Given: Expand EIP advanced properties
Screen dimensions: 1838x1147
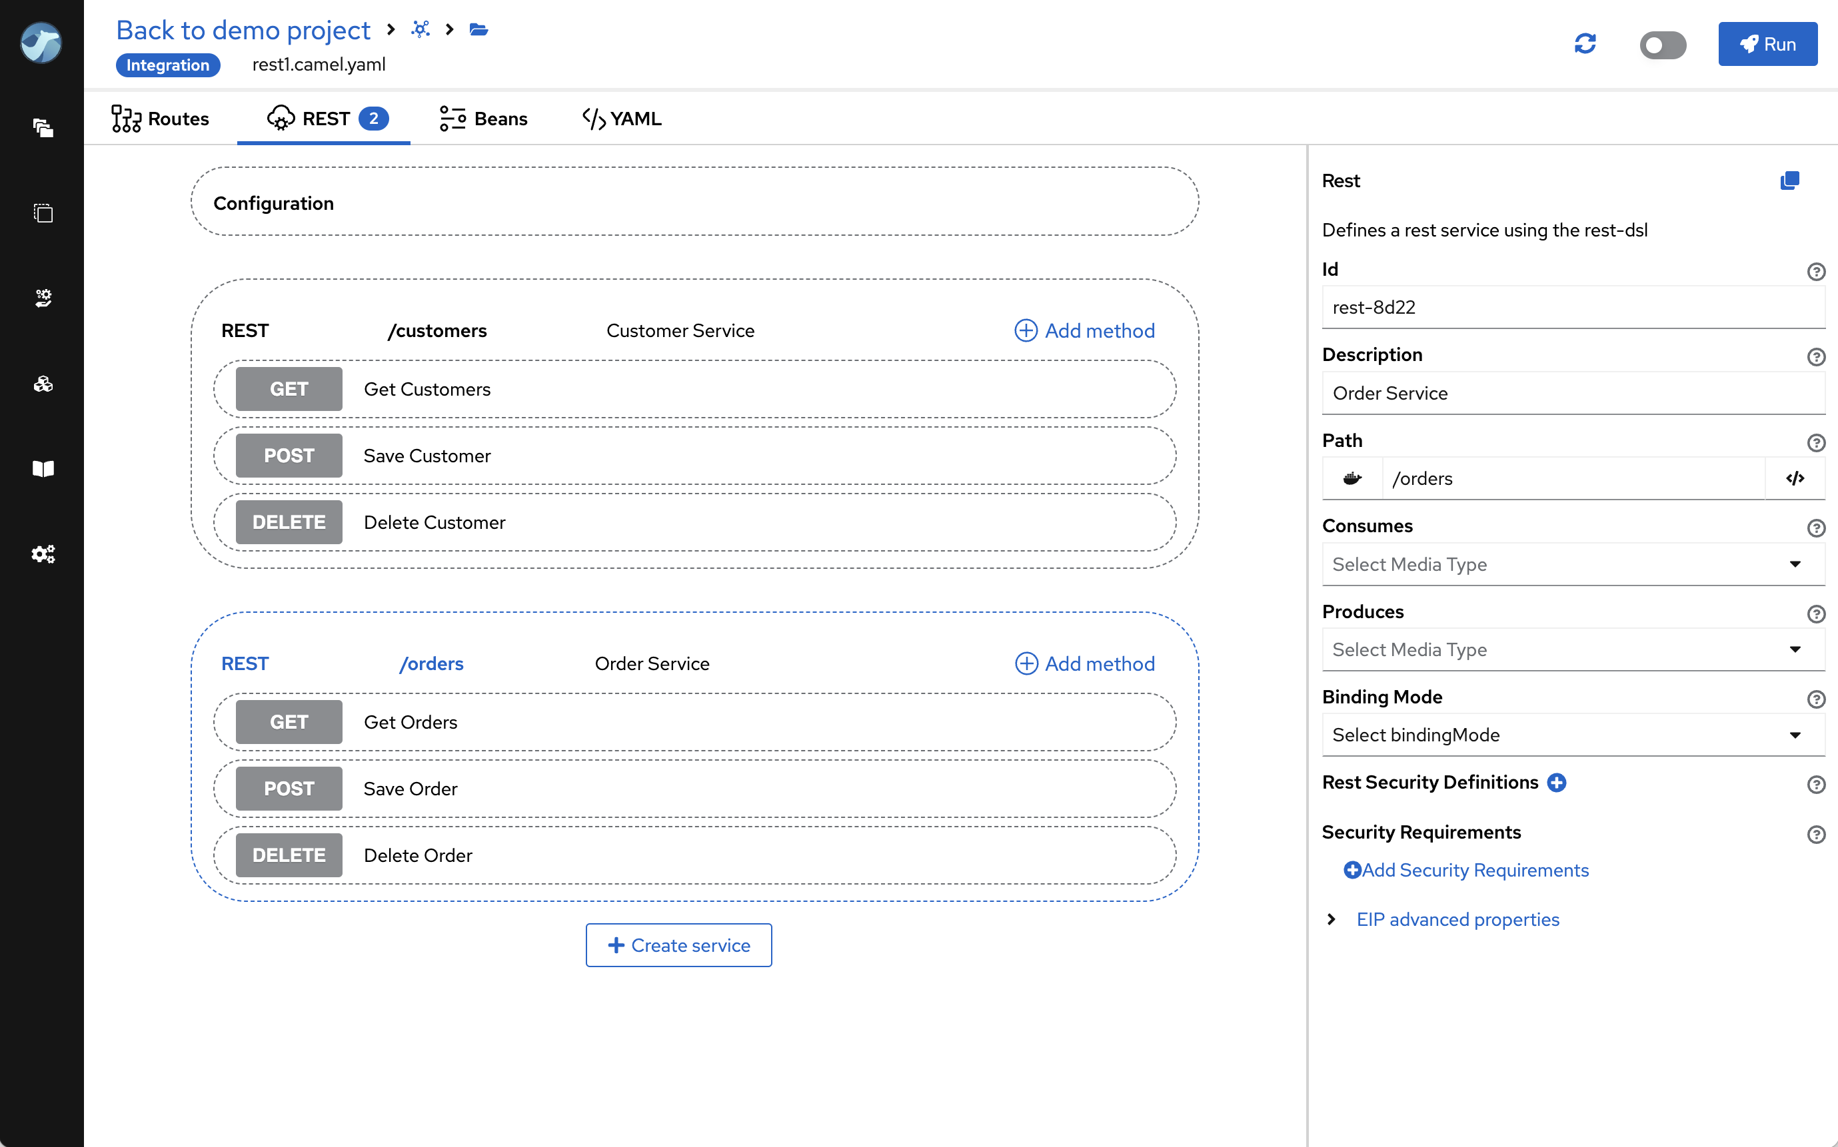Looking at the screenshot, I should click(x=1457, y=919).
